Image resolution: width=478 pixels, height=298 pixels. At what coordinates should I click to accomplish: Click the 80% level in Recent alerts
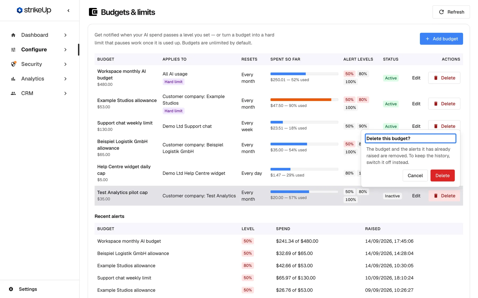pos(247,265)
